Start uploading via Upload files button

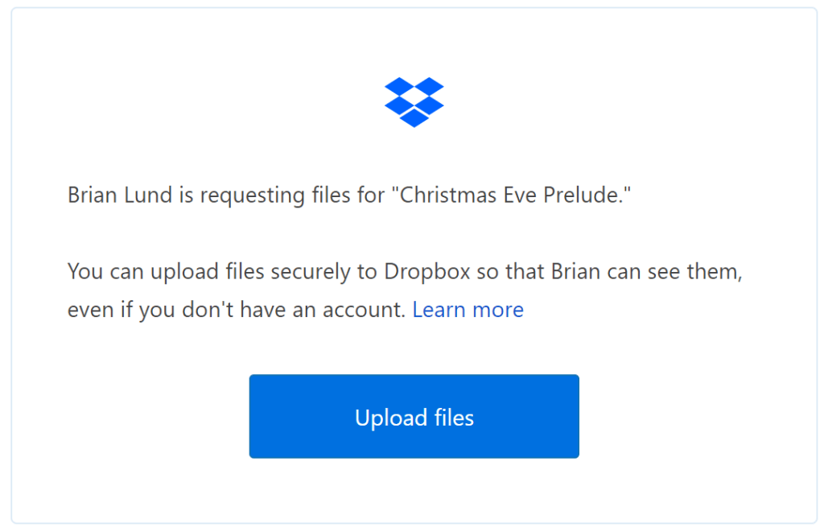414,416
